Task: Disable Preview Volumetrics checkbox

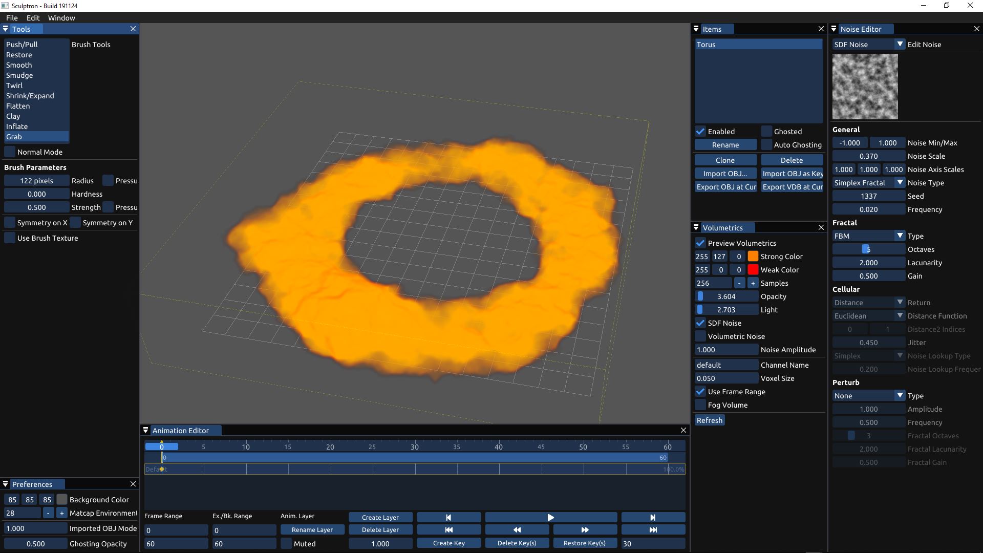Action: pos(700,243)
